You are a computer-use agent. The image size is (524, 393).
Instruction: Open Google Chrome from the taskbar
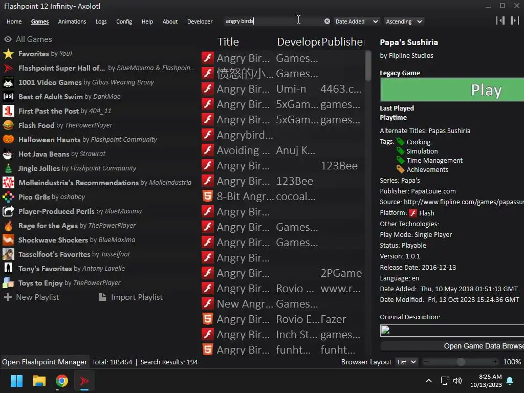62,381
